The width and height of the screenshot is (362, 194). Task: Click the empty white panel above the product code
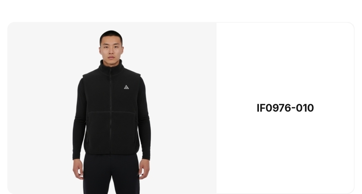click(x=285, y=62)
